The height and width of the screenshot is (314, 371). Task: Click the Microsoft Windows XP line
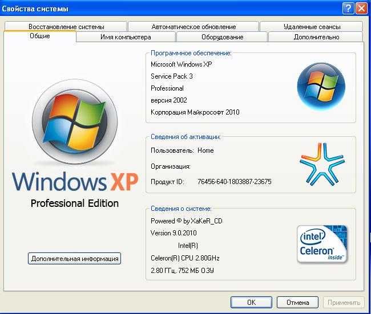182,64
